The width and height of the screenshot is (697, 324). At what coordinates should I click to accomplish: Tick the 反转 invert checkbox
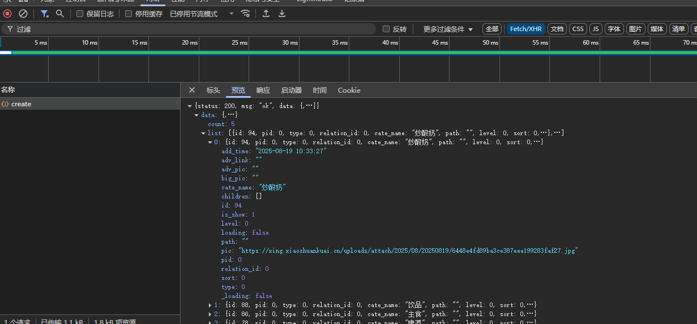coord(386,29)
